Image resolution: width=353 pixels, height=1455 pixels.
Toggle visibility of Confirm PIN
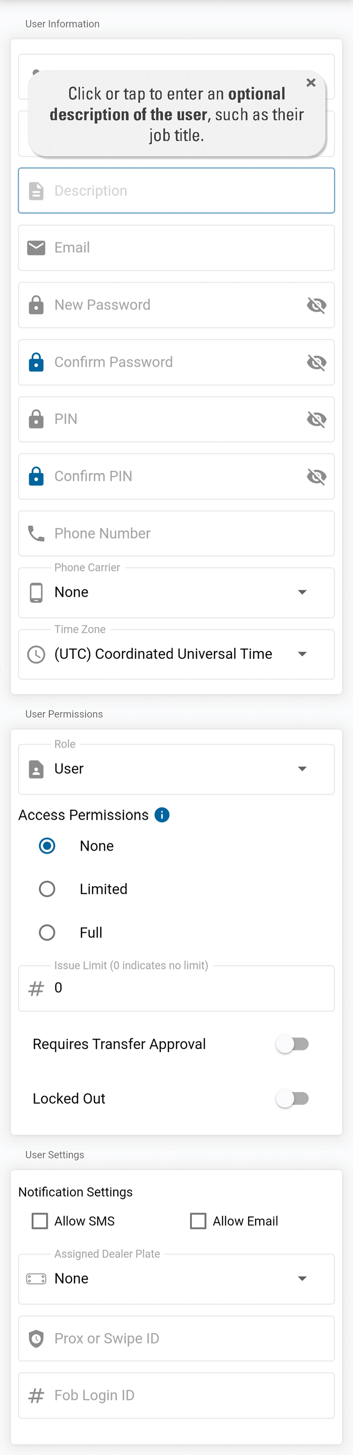pos(316,476)
